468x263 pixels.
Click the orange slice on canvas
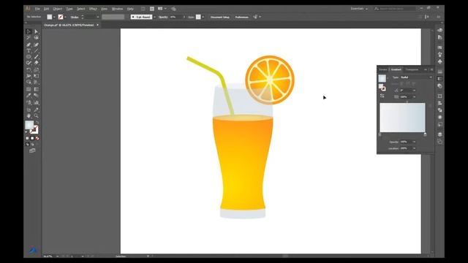point(270,80)
